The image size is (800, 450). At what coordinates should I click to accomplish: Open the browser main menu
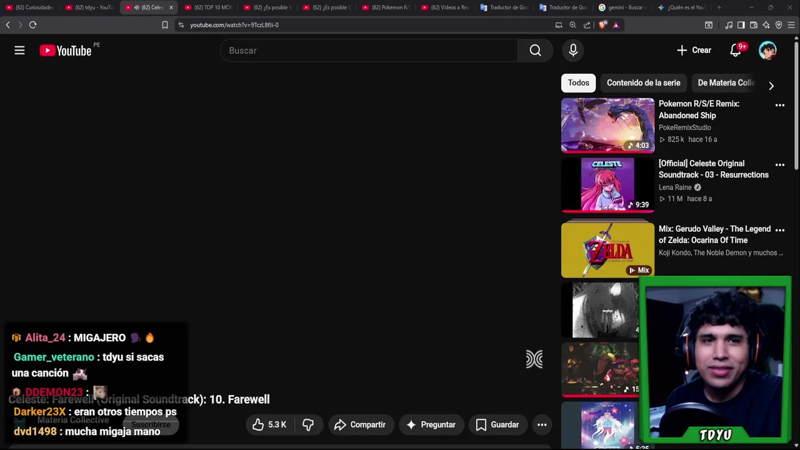click(x=791, y=25)
